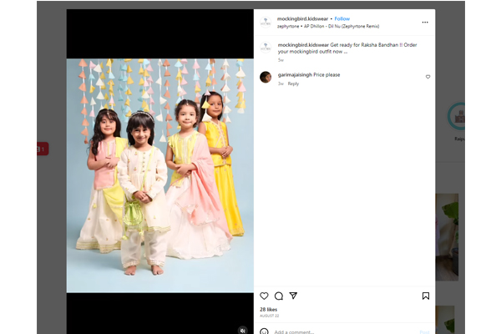Click the kids fashion video to pause

(160, 167)
